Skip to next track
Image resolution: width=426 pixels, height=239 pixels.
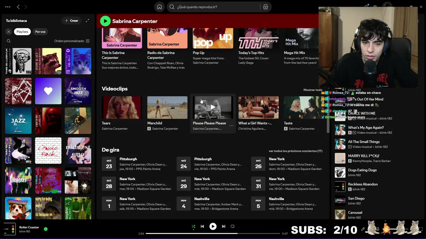(224, 226)
